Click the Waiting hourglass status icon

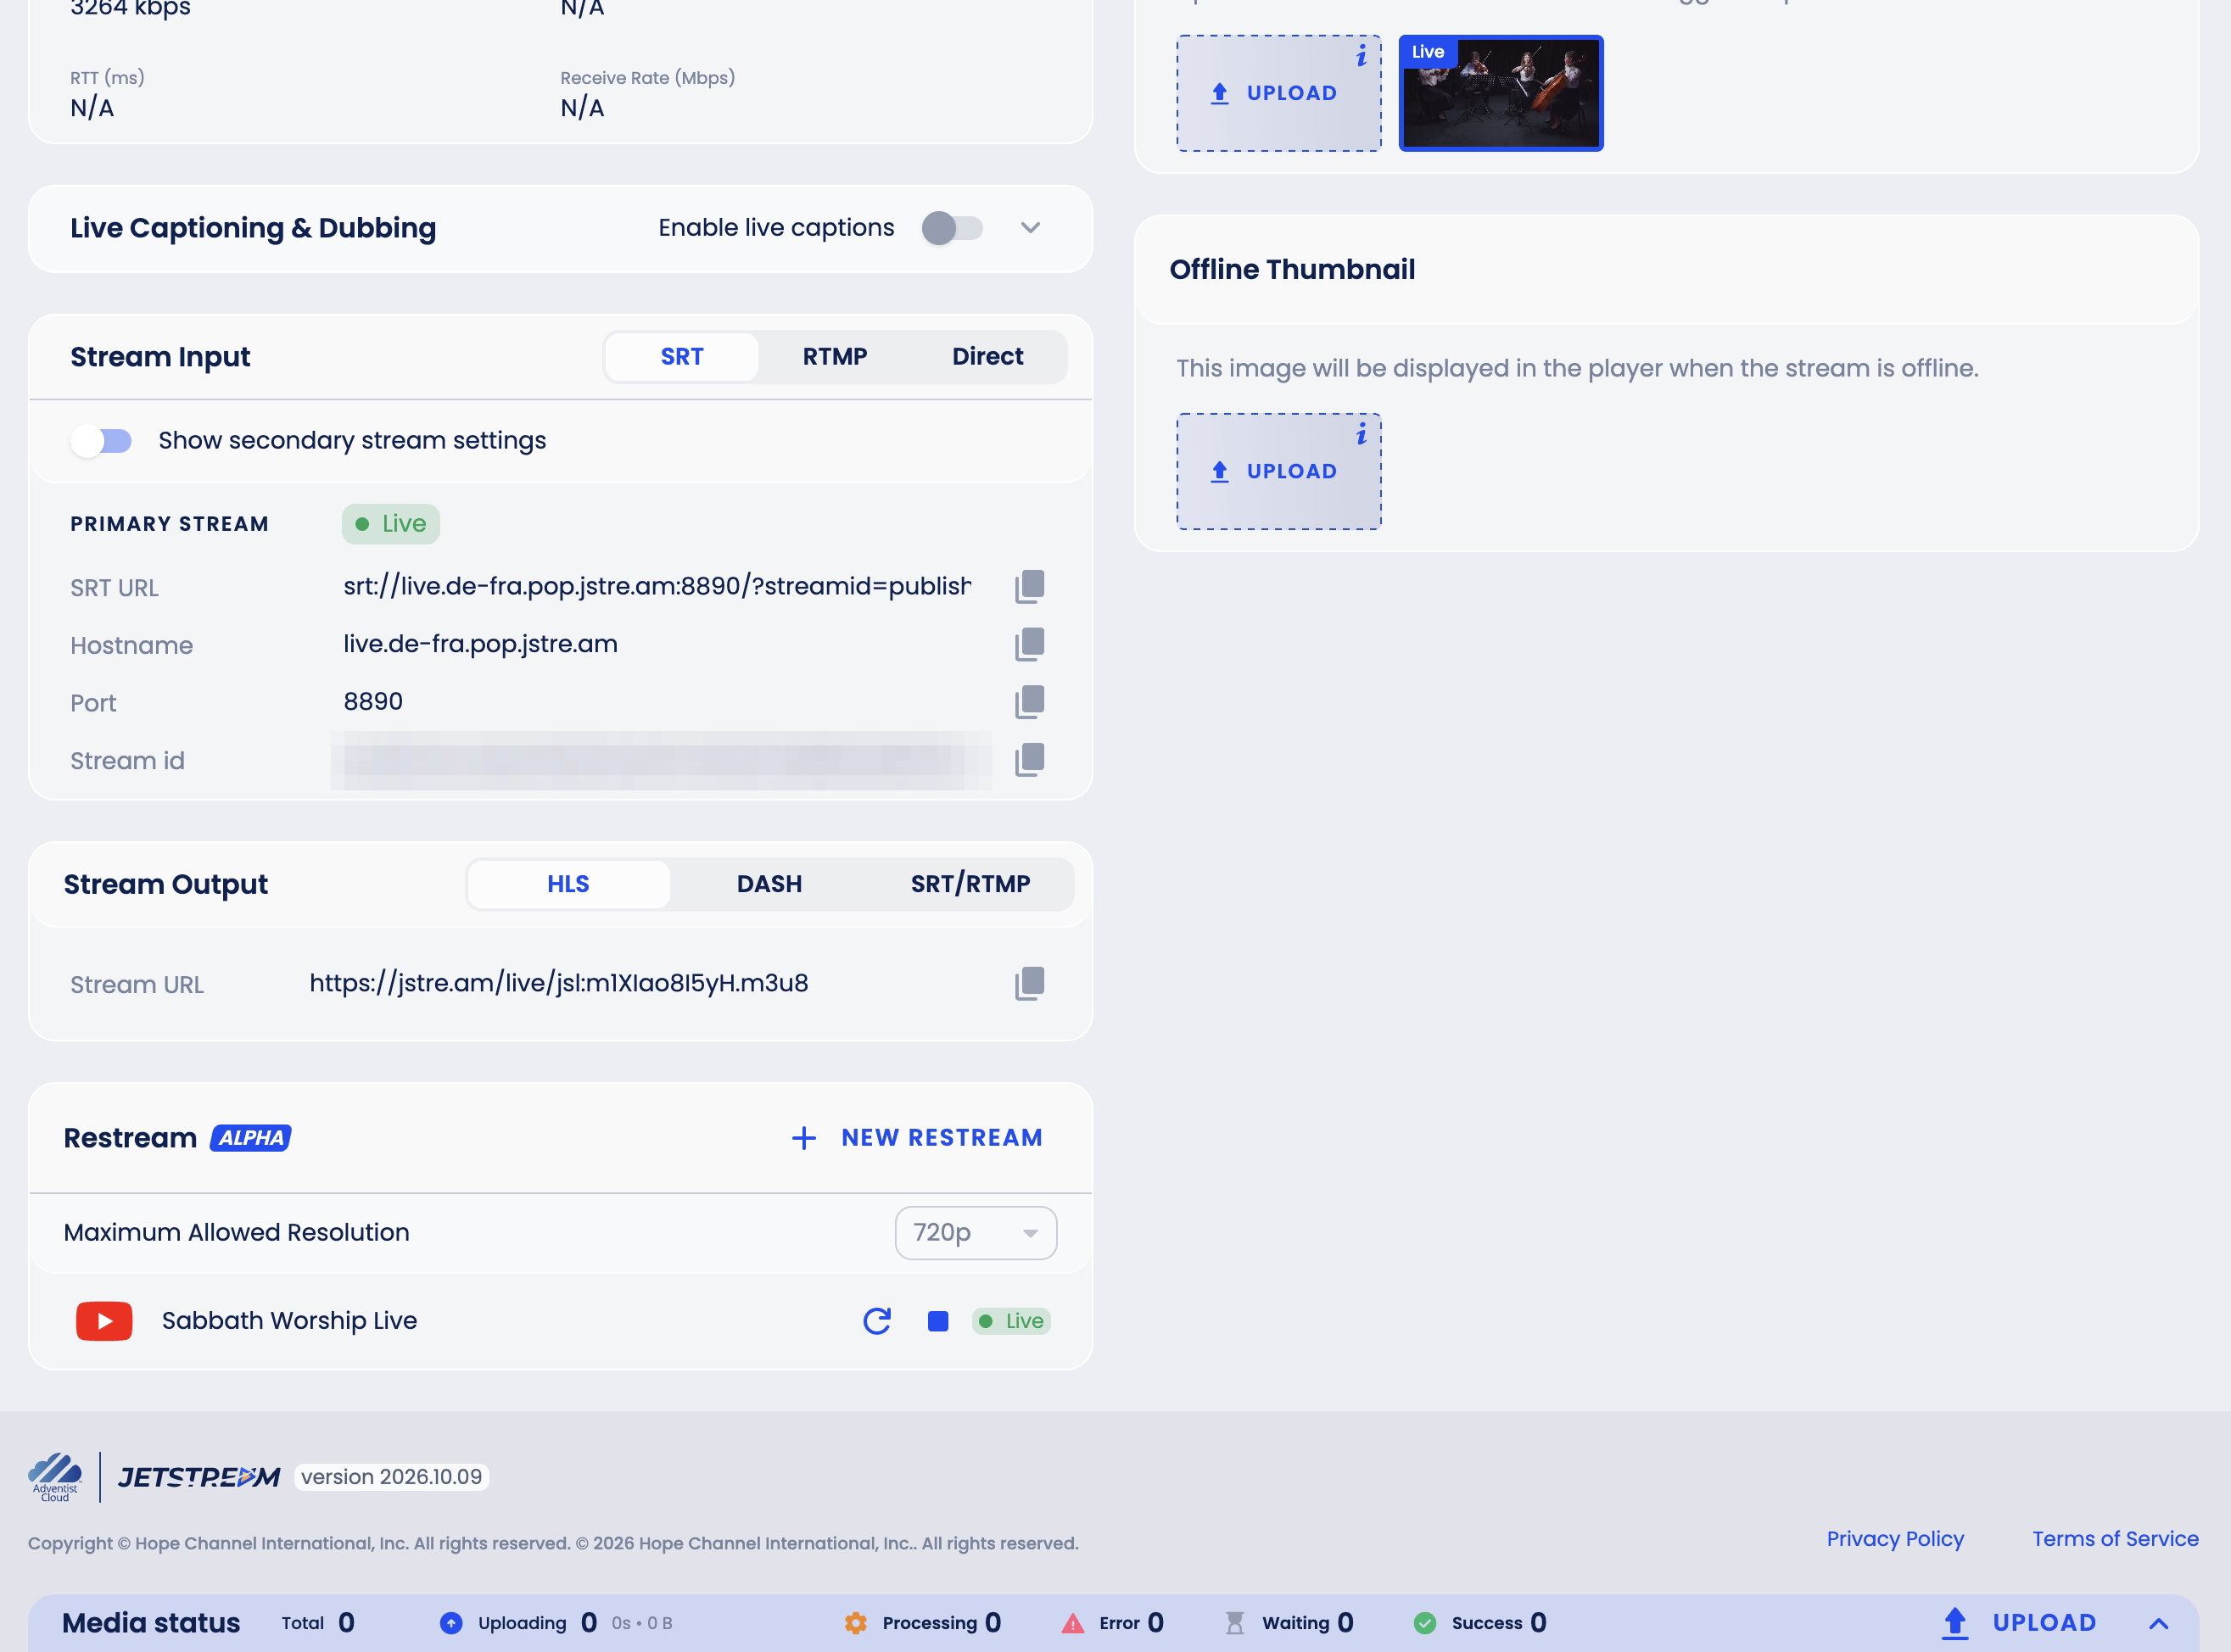tap(1235, 1623)
